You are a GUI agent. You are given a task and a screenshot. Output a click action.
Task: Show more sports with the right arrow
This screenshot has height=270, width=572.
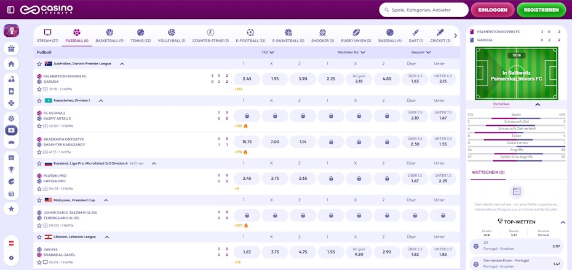455,36
